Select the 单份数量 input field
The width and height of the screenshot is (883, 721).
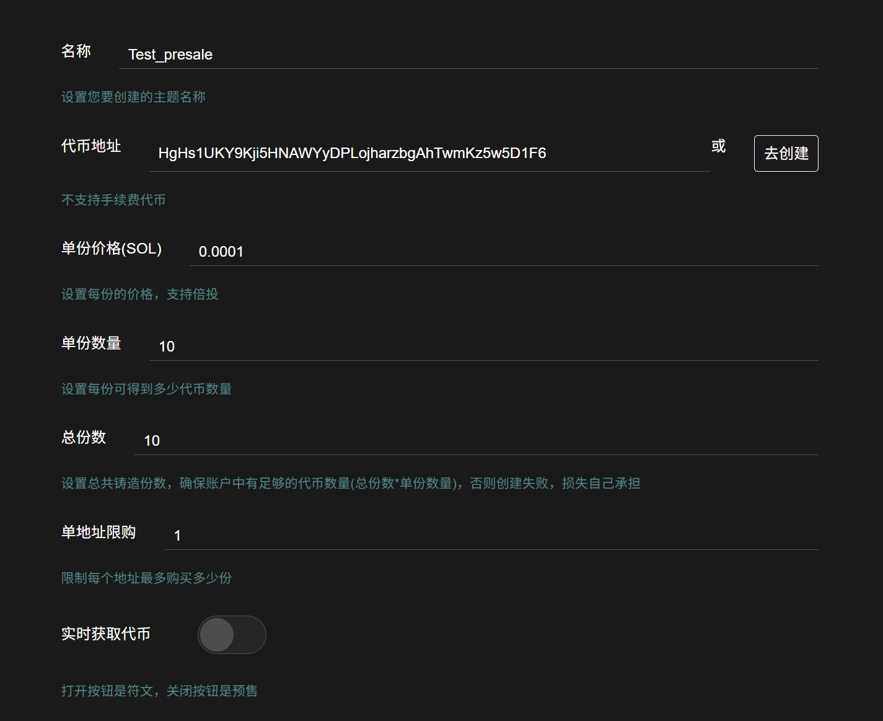point(483,347)
